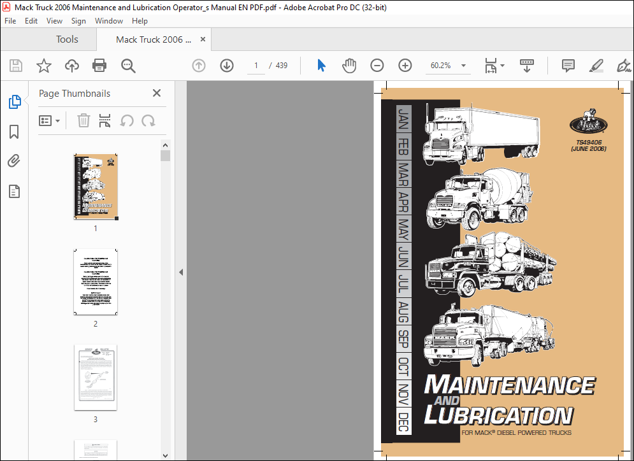Viewport: 634px width, 461px height.
Task: Open Page Thumbnails sidebar icon
Action: pos(15,102)
